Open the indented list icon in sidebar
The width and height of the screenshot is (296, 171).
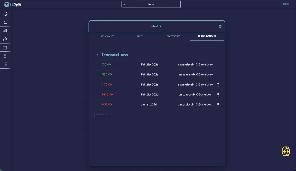point(5,22)
